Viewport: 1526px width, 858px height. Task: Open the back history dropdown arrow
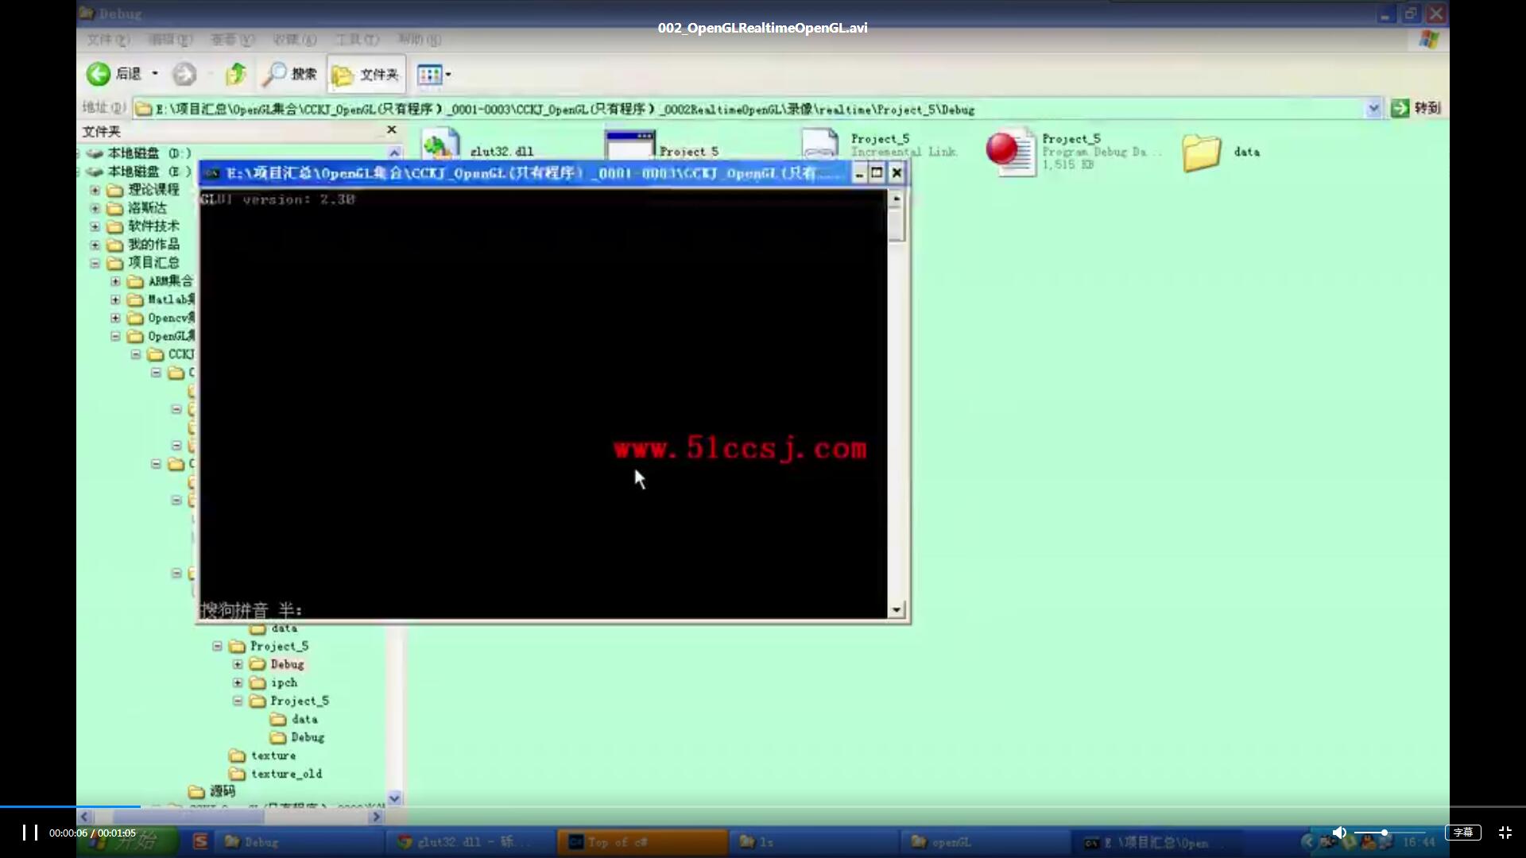pyautogui.click(x=155, y=74)
